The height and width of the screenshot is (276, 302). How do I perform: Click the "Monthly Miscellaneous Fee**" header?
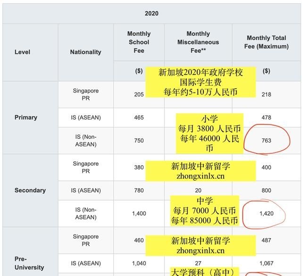click(x=198, y=42)
